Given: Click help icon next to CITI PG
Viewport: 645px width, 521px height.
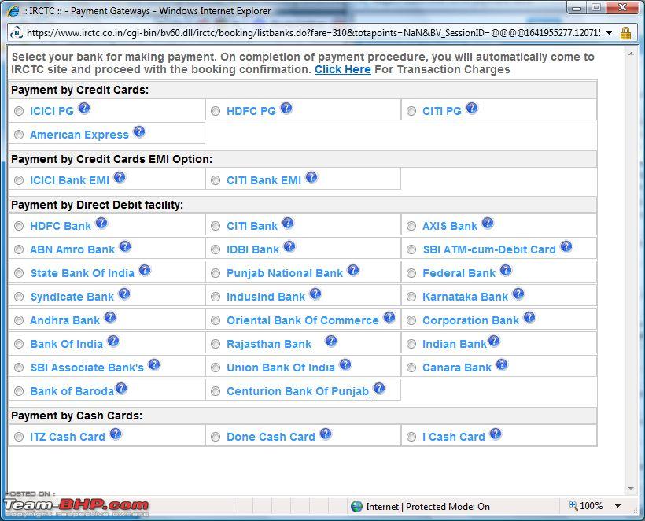Looking at the screenshot, I should click(x=472, y=109).
